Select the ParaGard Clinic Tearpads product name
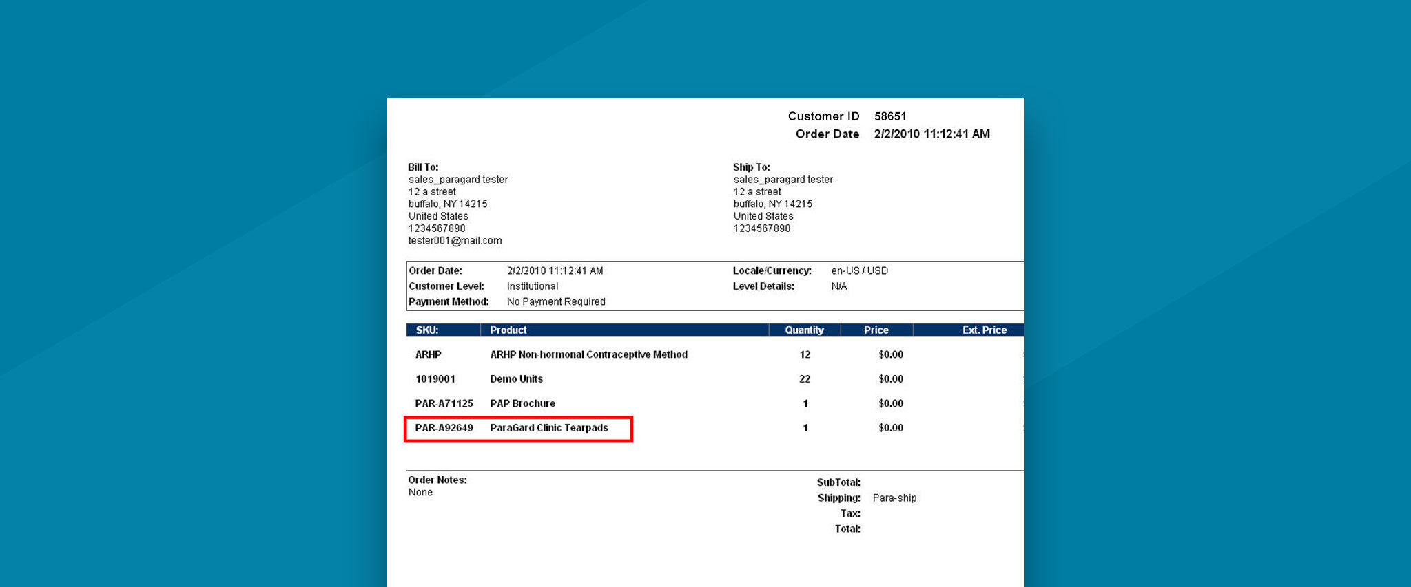 (x=549, y=428)
